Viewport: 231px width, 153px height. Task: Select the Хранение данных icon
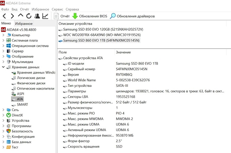tap(9, 67)
